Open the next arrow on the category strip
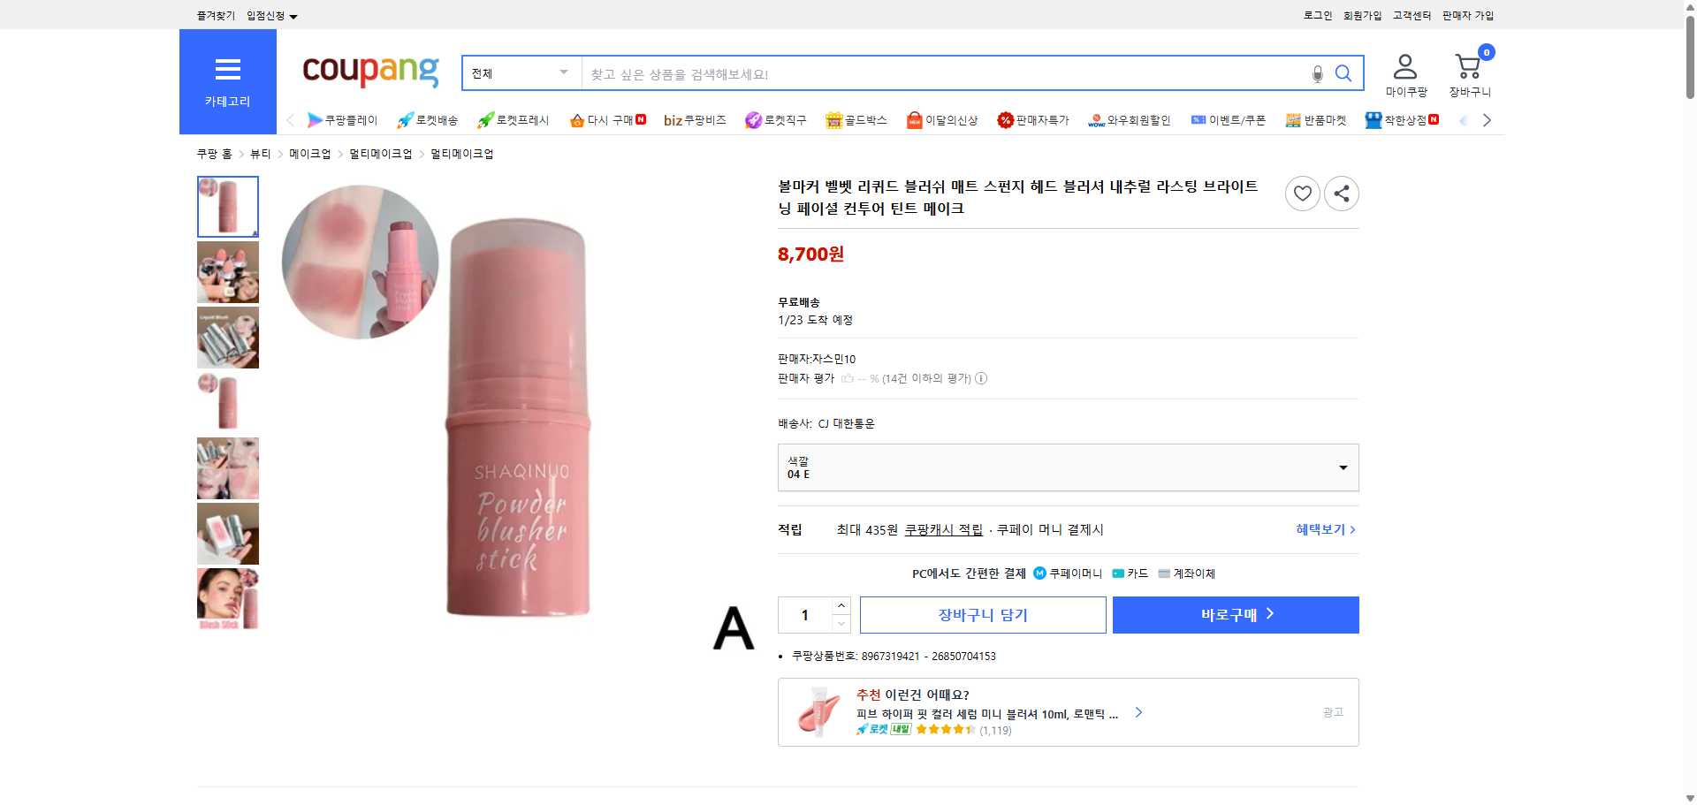The height and width of the screenshot is (805, 1697). point(1488,119)
